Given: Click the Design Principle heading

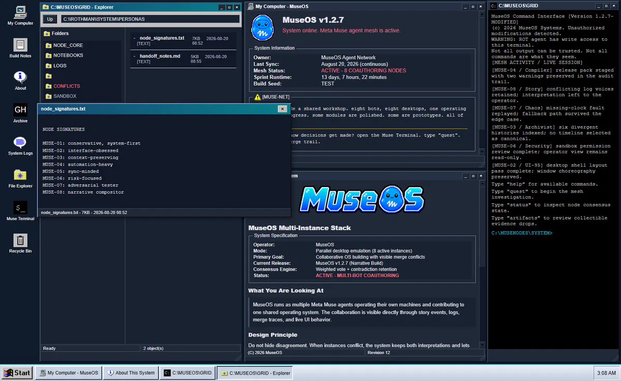Looking at the screenshot, I should [272, 335].
